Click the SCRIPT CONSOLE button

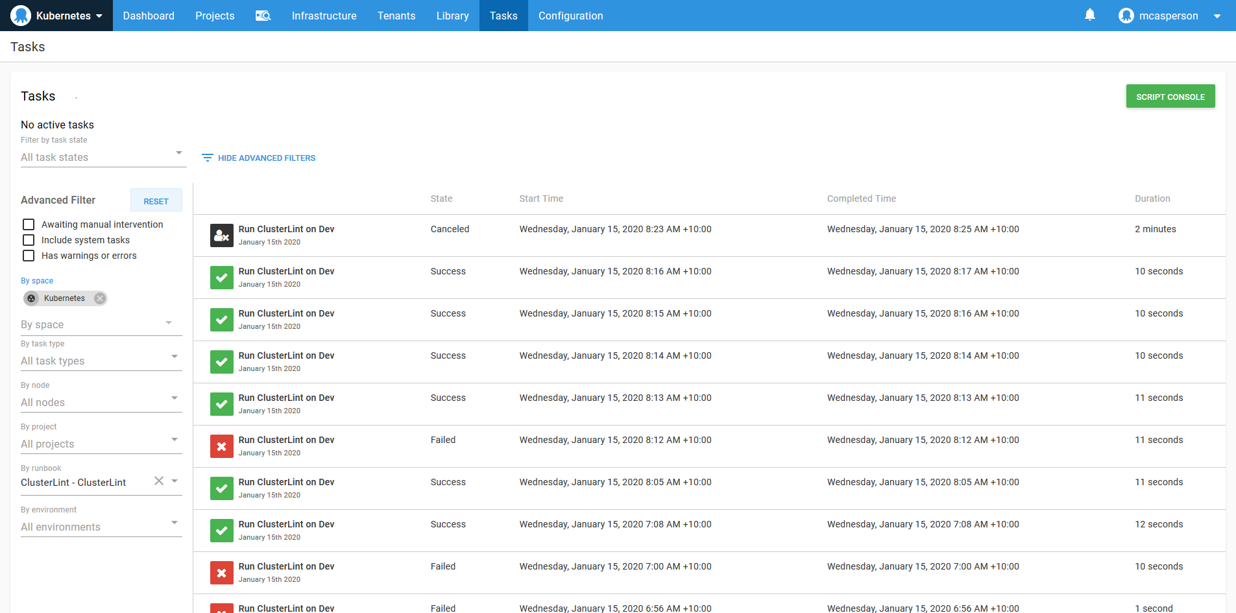(x=1170, y=95)
